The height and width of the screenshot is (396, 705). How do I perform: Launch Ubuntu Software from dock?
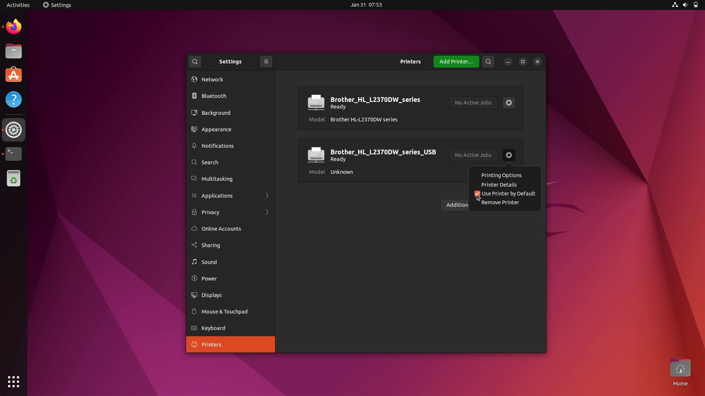tap(14, 75)
